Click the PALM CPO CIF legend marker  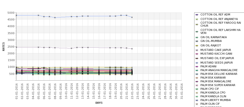[x=197, y=89]
